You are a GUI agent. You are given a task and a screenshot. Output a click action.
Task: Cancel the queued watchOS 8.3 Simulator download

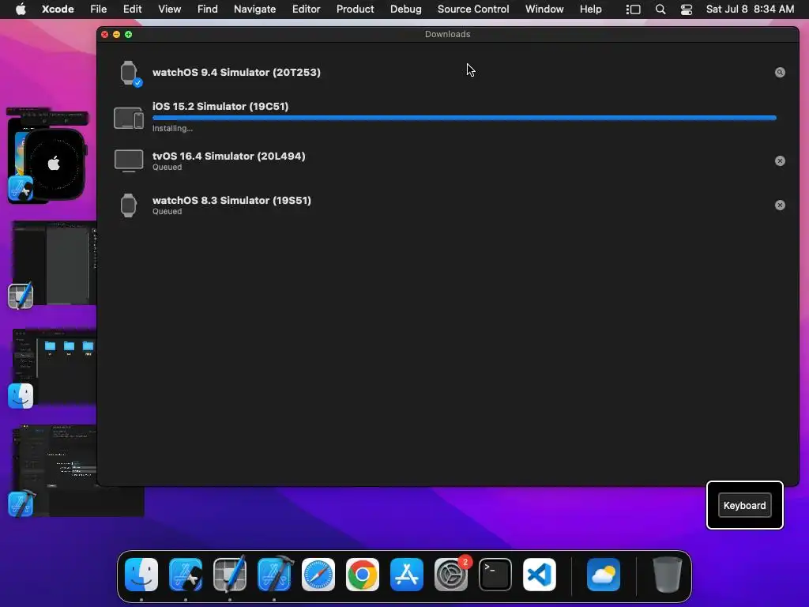[780, 205]
